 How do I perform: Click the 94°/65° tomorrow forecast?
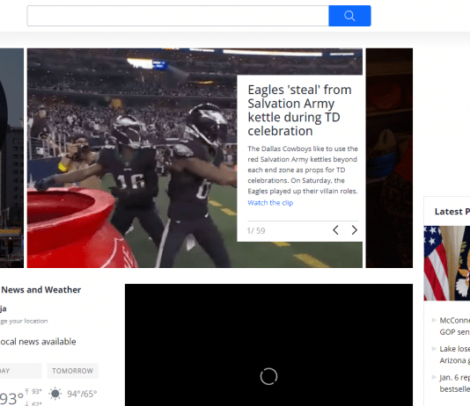click(82, 394)
